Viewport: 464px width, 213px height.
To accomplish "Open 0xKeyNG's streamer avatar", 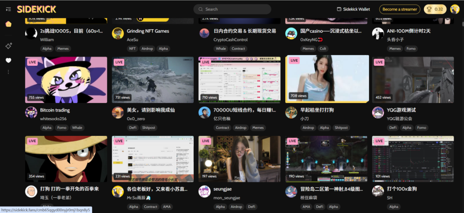I will 291,33.
